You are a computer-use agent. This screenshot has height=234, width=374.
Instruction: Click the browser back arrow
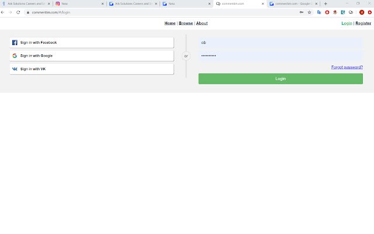pyautogui.click(x=2, y=12)
